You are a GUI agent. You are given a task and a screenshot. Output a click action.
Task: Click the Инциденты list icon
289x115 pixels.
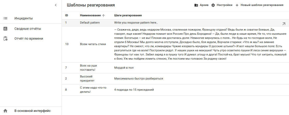pos(5,18)
